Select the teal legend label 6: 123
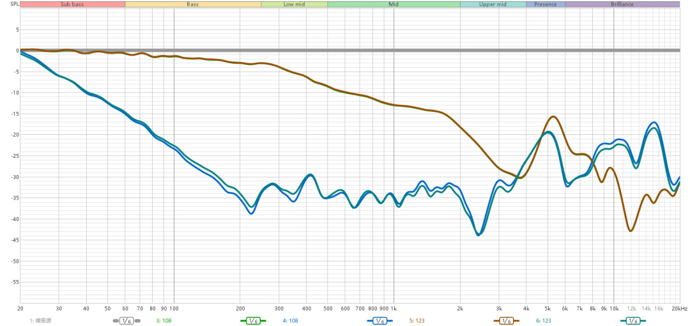The height and width of the screenshot is (326, 690). 544,321
